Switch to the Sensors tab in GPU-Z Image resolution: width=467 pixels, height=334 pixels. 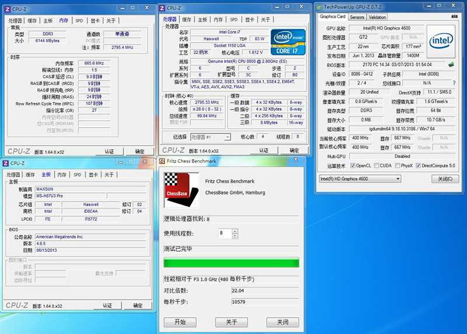[x=357, y=17]
